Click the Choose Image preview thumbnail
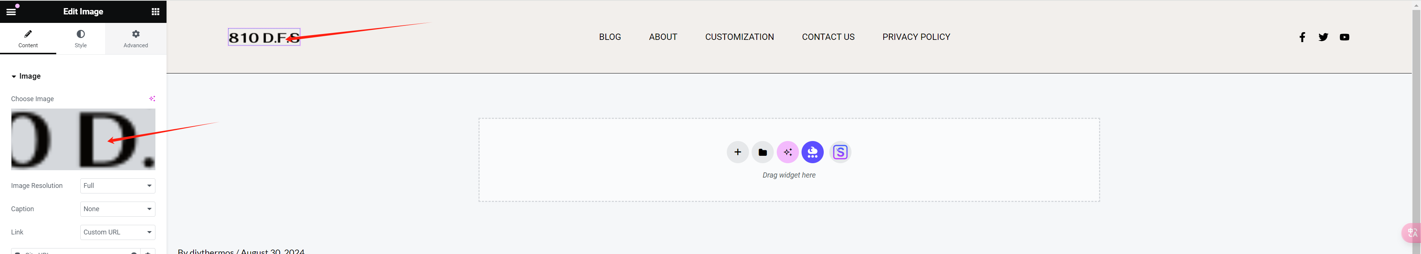 (x=83, y=140)
